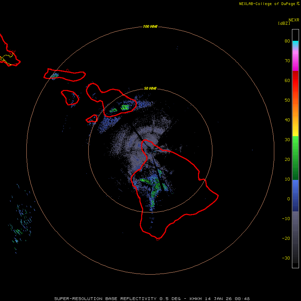Click the 100 NMI range ring label
The height and width of the screenshot is (301, 301).
point(150,26)
